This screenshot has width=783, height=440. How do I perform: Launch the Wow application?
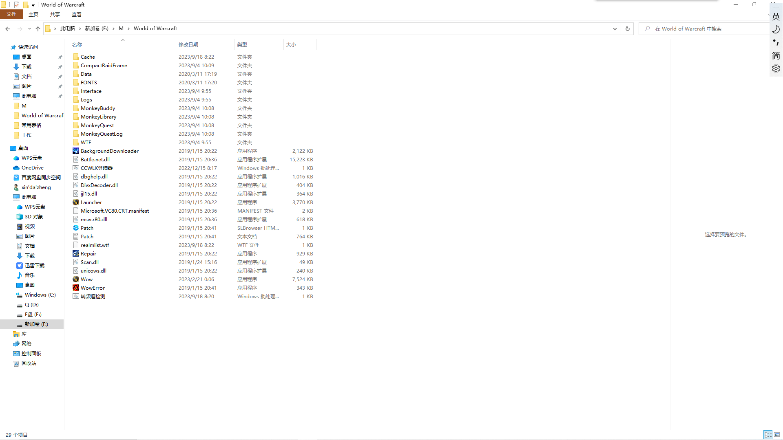[86, 279]
